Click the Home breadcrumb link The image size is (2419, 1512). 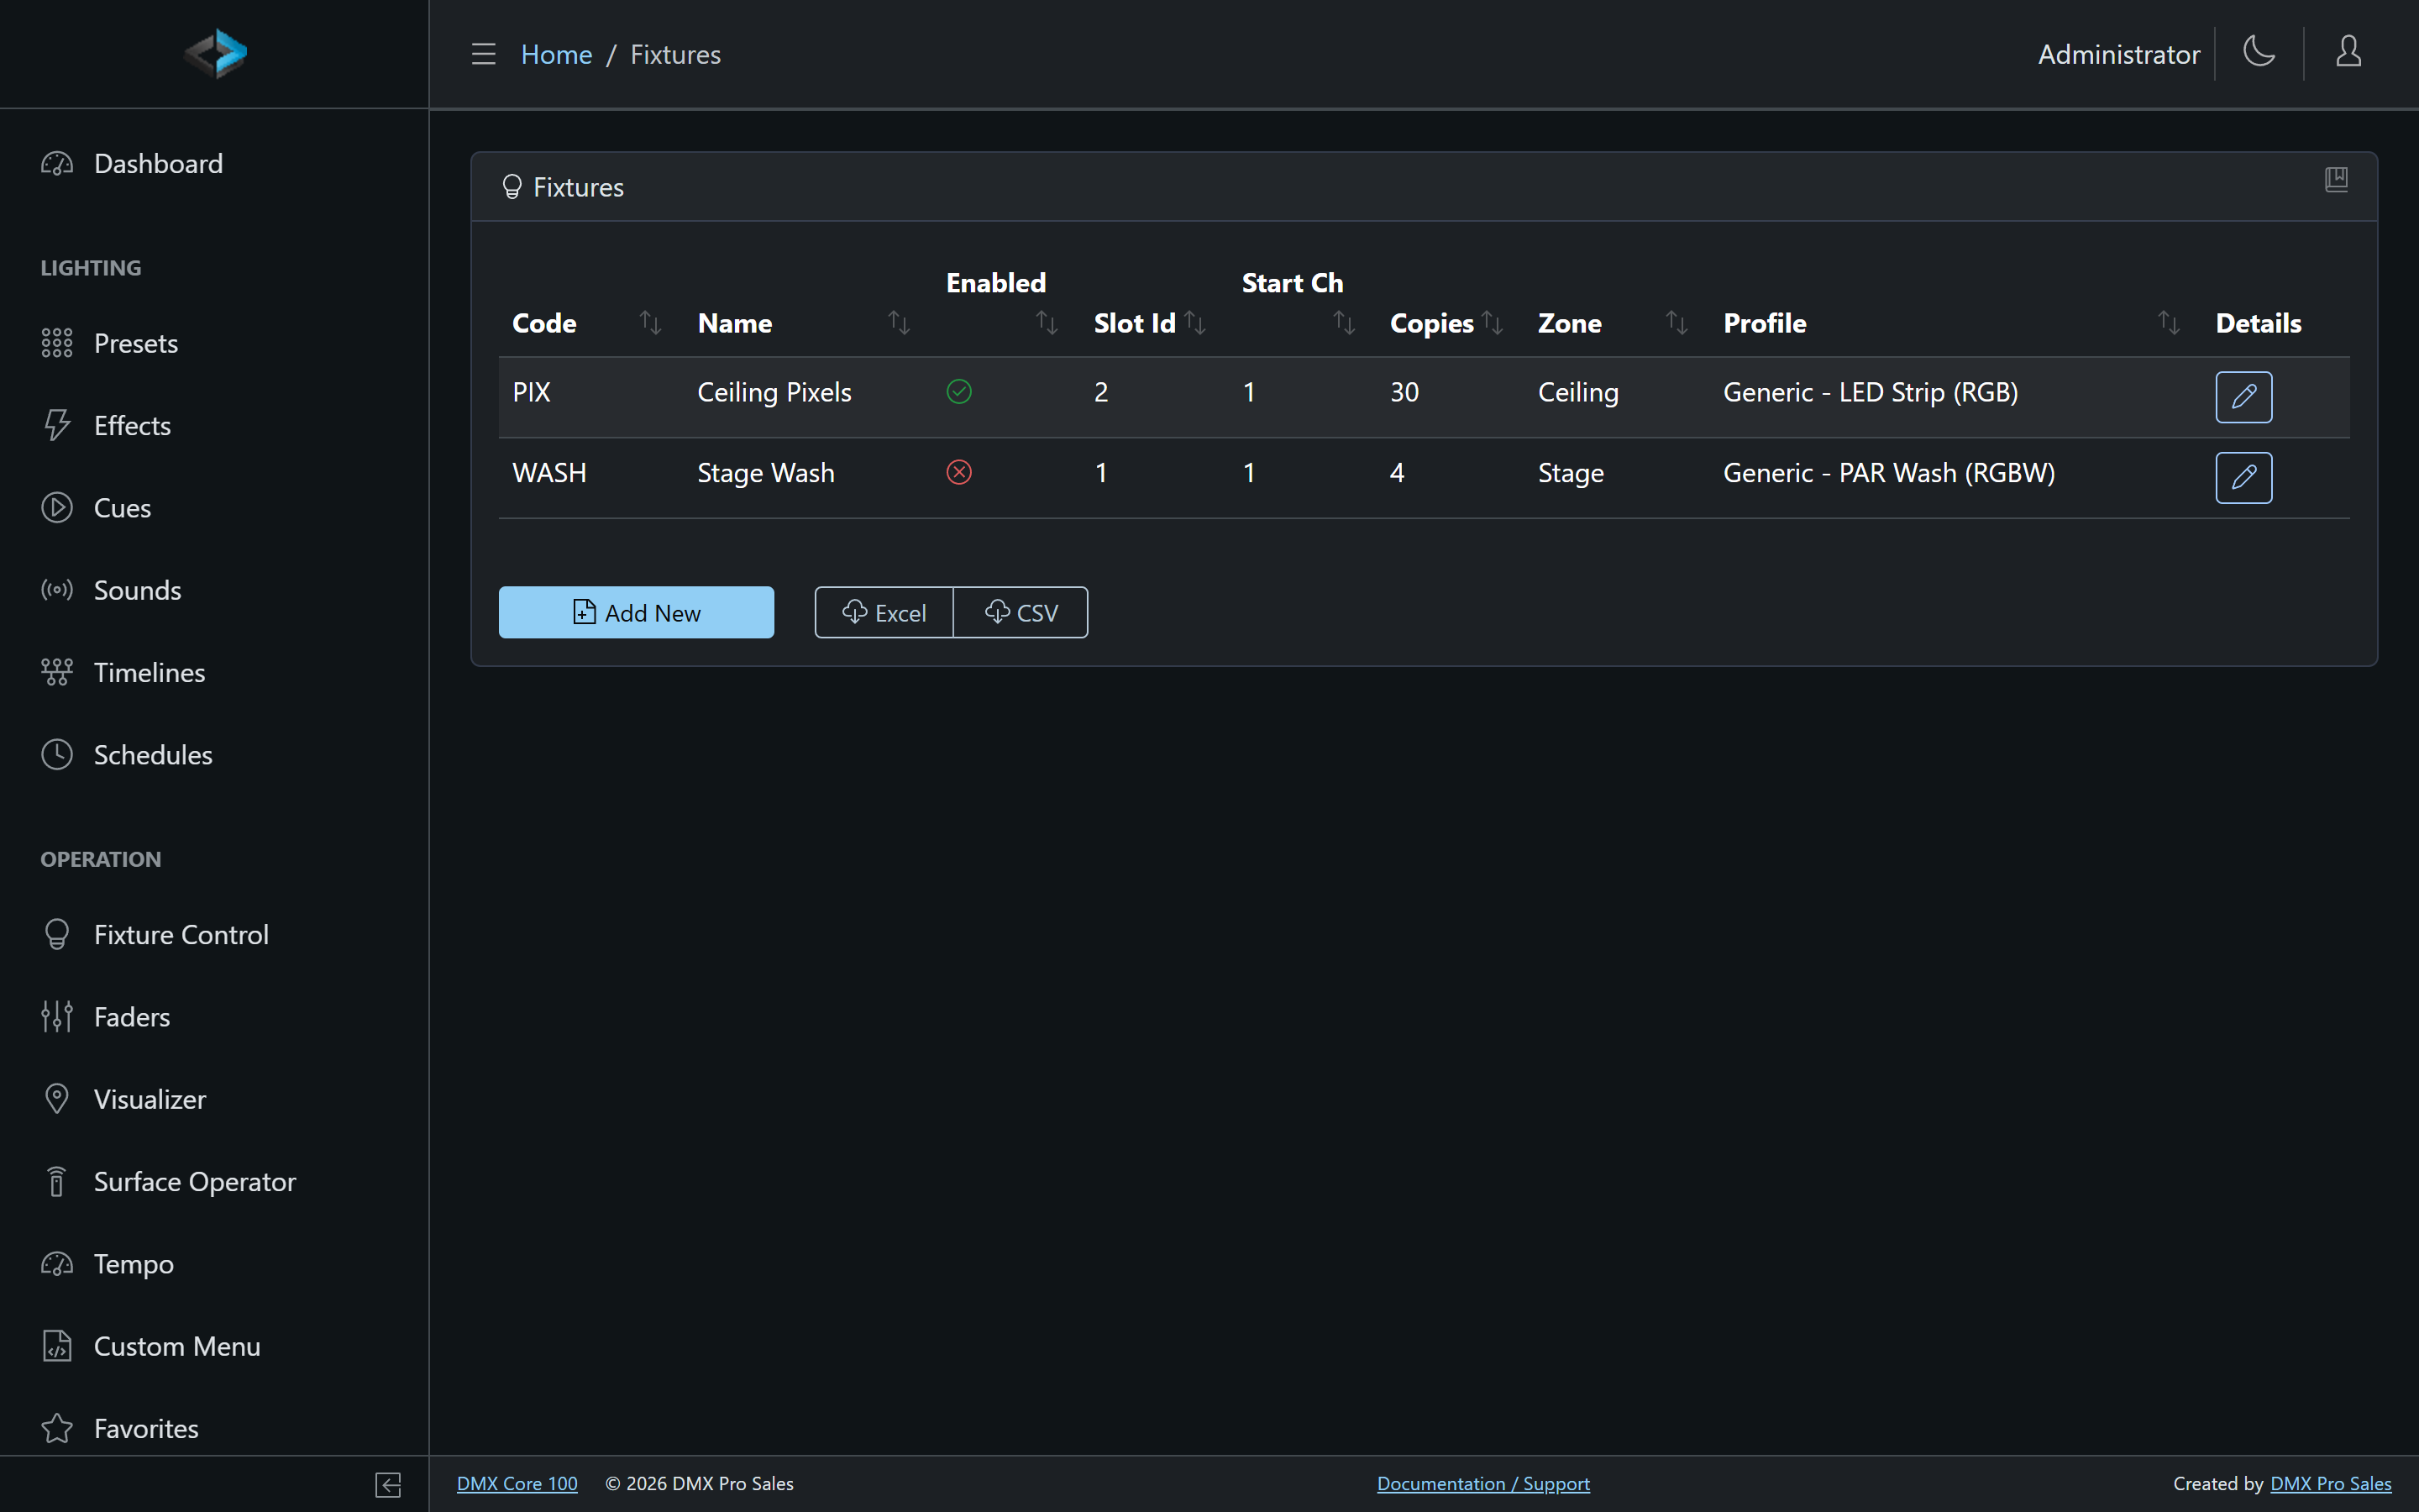[x=556, y=54]
